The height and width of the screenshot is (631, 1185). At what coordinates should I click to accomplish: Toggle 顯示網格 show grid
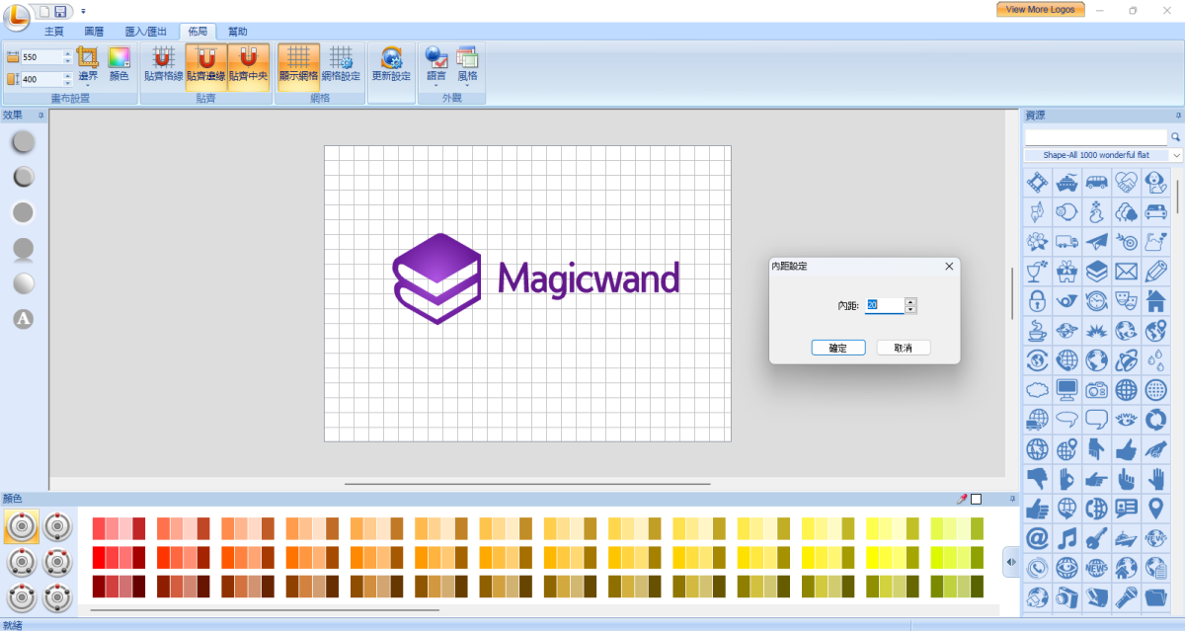[x=298, y=65]
